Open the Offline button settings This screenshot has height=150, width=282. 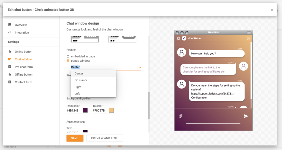[x=23, y=74]
